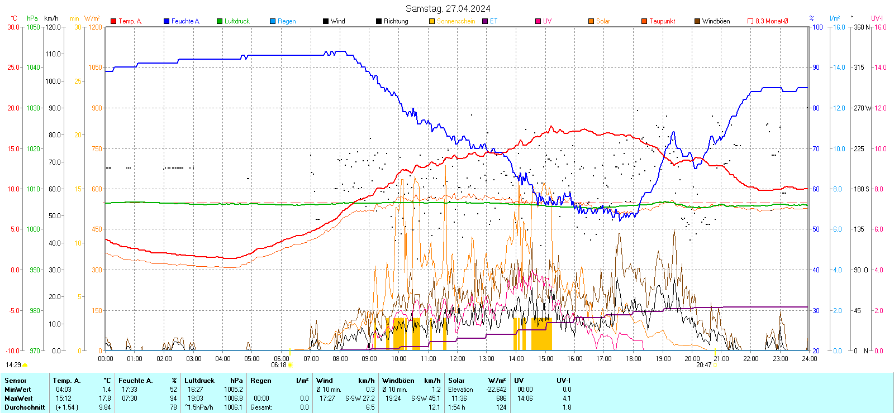
Task: Click the pink UV legend square
Action: point(538,21)
